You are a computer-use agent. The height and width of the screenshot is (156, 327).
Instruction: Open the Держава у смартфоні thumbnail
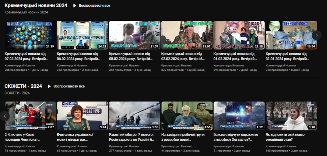82,35
